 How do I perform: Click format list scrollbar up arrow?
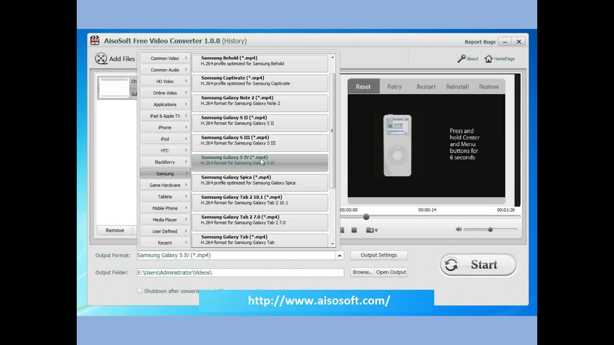click(x=333, y=57)
